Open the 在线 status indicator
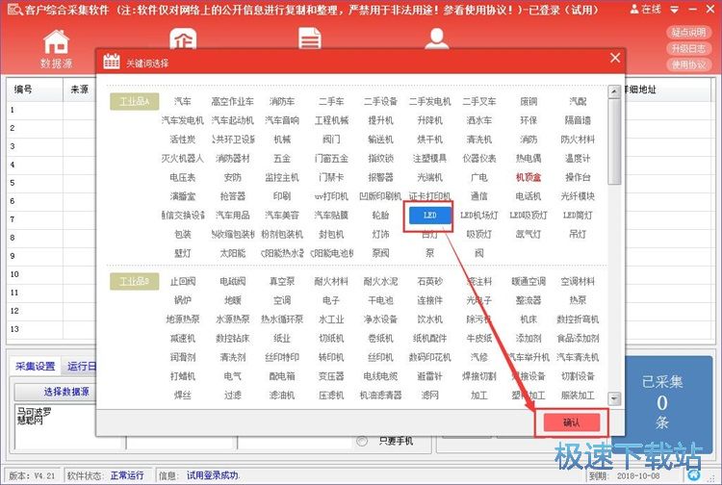The image size is (722, 485). (x=646, y=9)
